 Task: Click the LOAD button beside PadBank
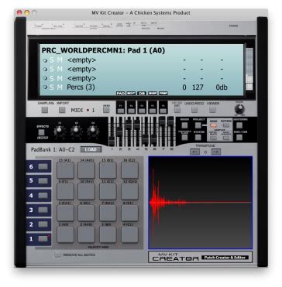[x=91, y=149]
